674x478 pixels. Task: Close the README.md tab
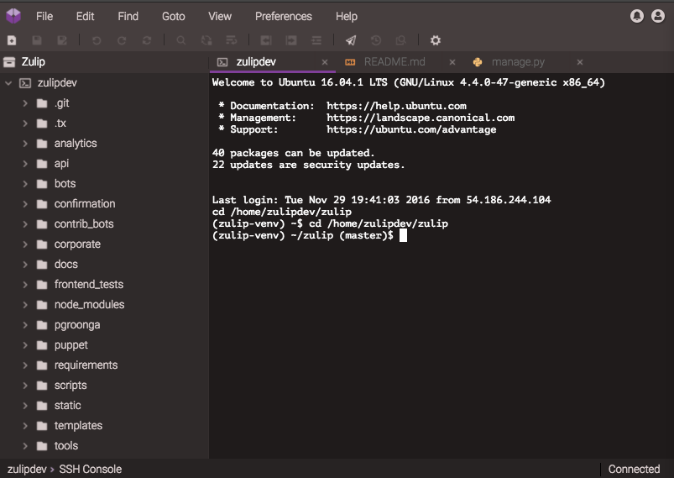point(452,62)
